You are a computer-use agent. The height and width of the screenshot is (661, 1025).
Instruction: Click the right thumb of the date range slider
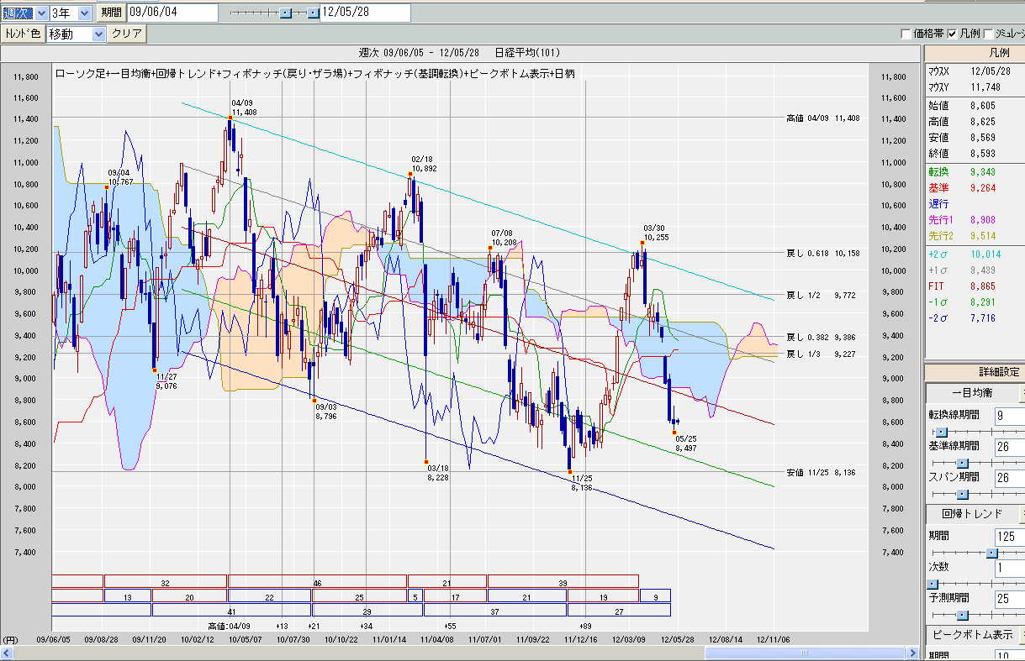(313, 13)
